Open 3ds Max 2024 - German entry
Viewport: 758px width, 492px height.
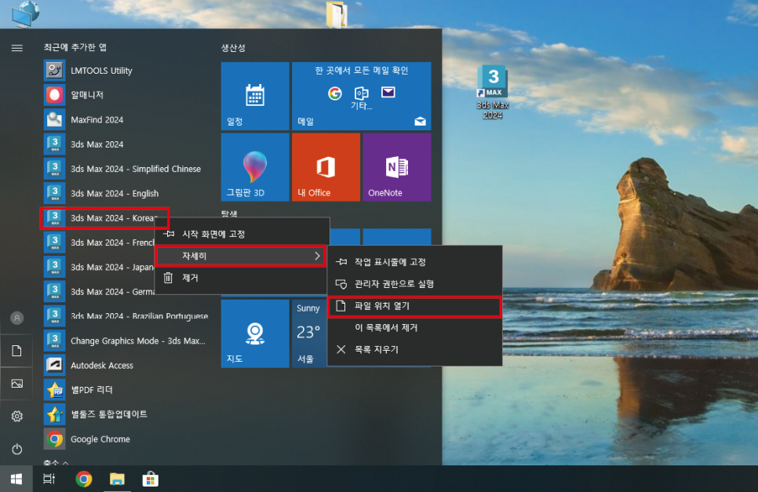(99, 291)
